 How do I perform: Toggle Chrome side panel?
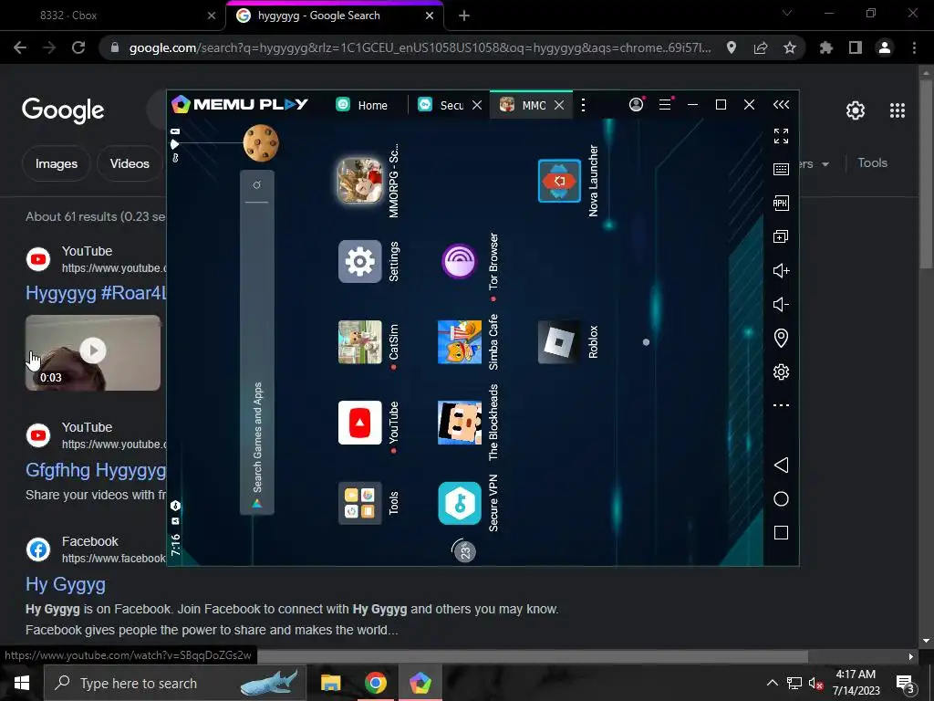pyautogui.click(x=856, y=47)
